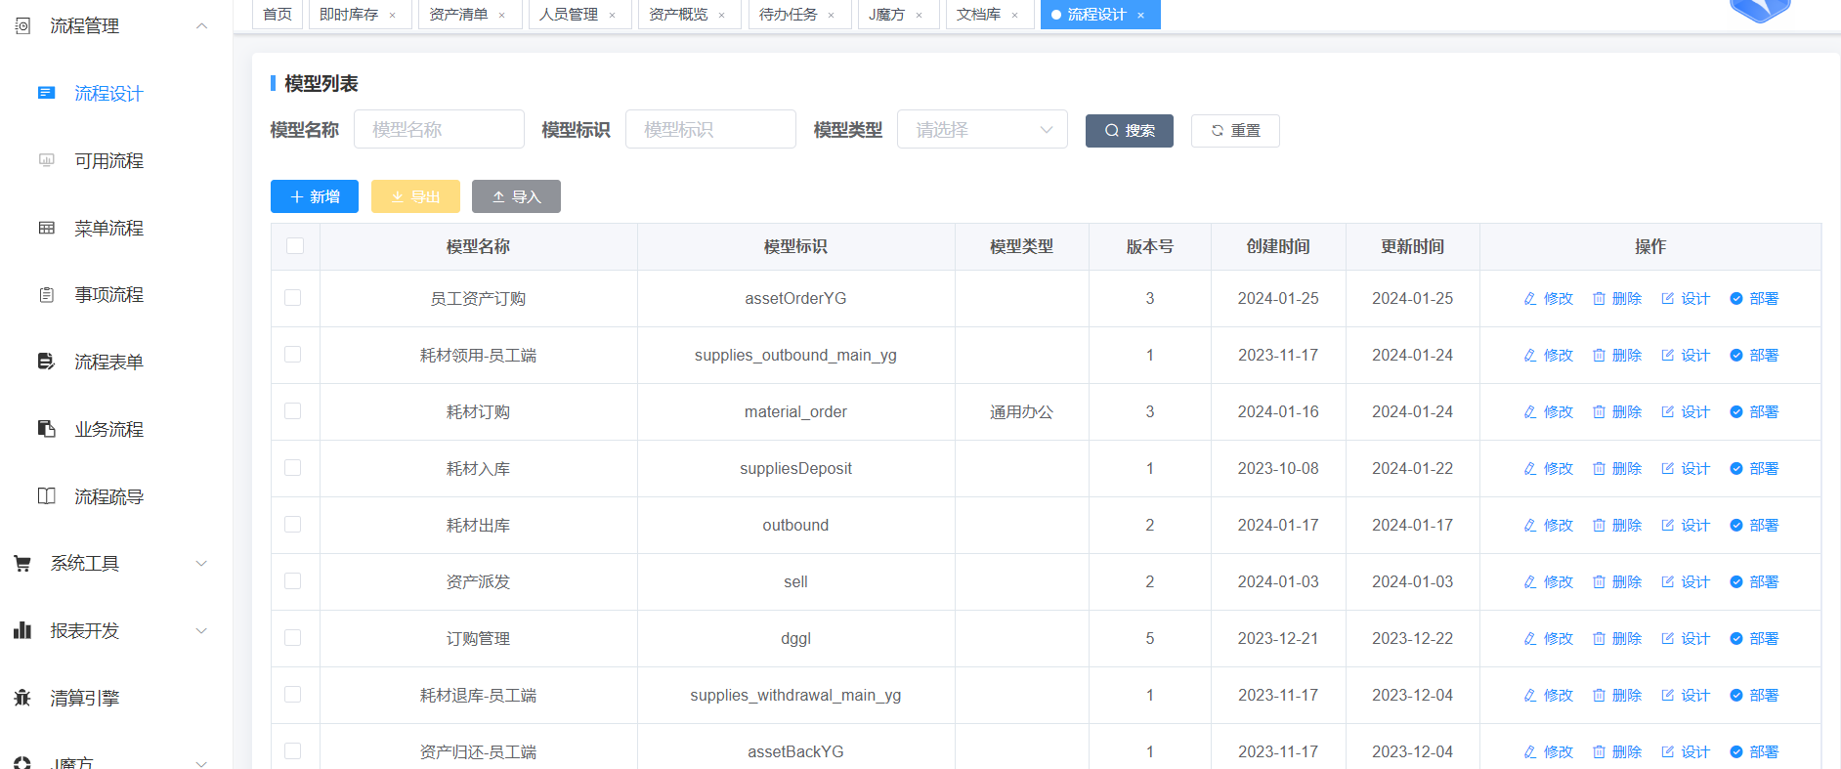Expand the 系统工具 menu chevron
Image resolution: width=1841 pixels, height=769 pixels.
tap(202, 564)
